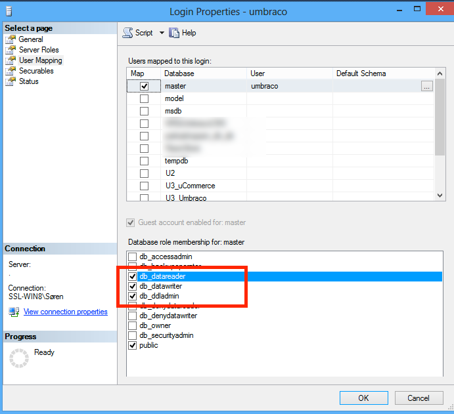Click the Status page icon
The image size is (454, 414).
[x=11, y=81]
